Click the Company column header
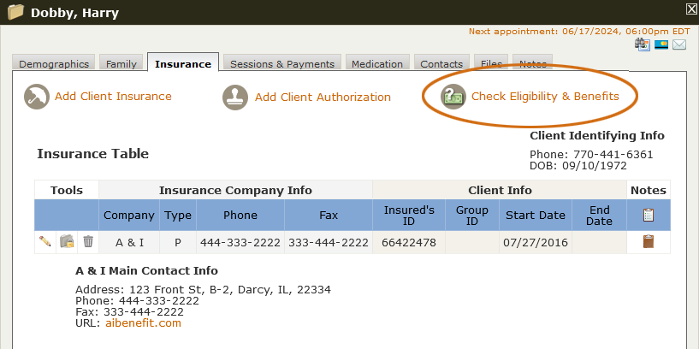This screenshot has height=349, width=699. coord(129,216)
